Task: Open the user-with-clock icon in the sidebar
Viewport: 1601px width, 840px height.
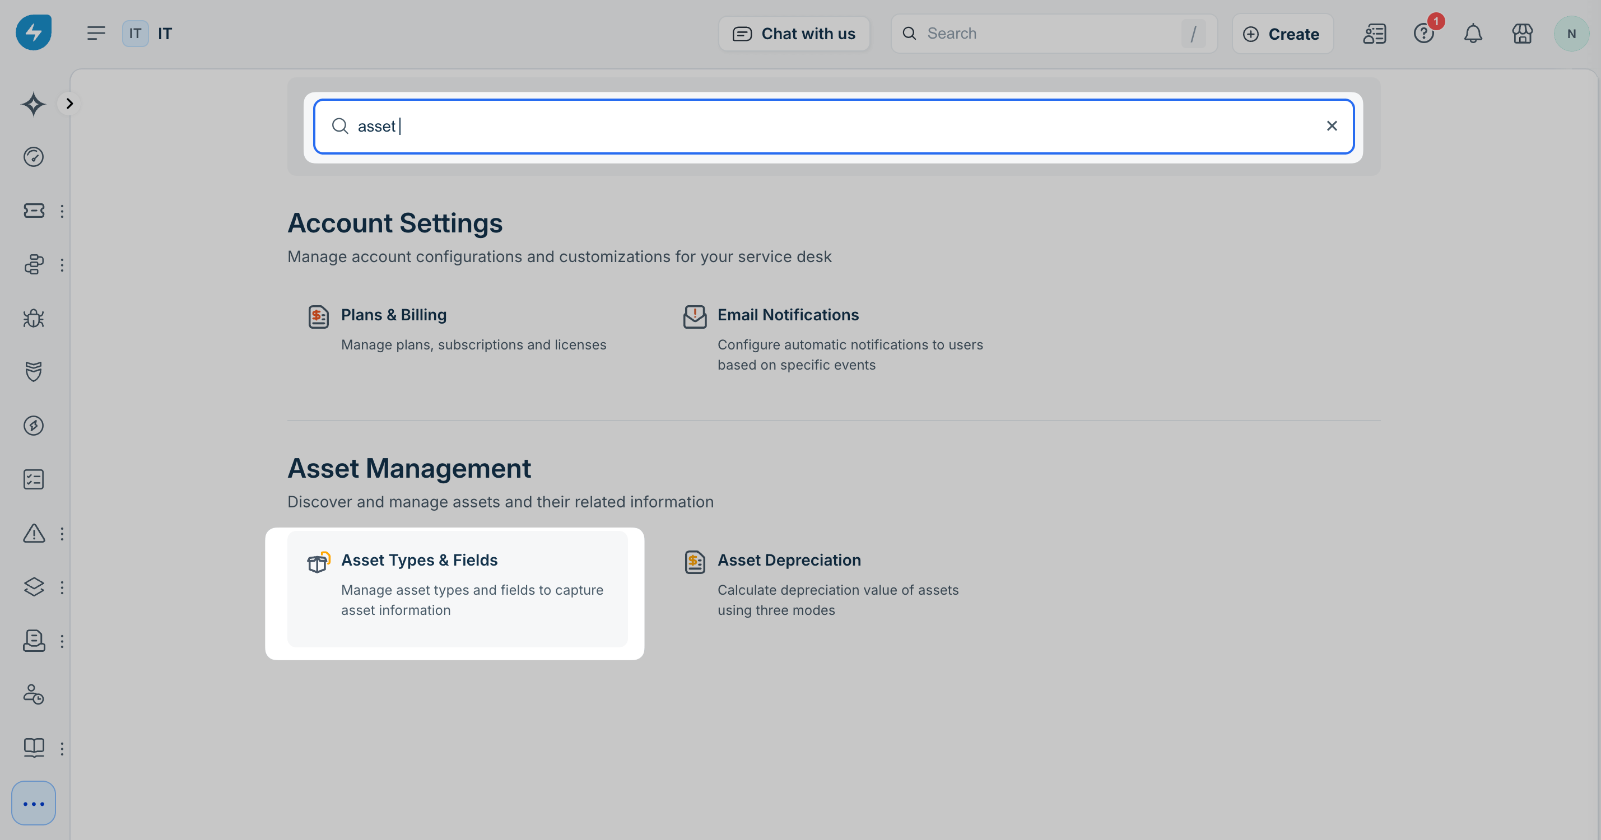Action: tap(34, 694)
